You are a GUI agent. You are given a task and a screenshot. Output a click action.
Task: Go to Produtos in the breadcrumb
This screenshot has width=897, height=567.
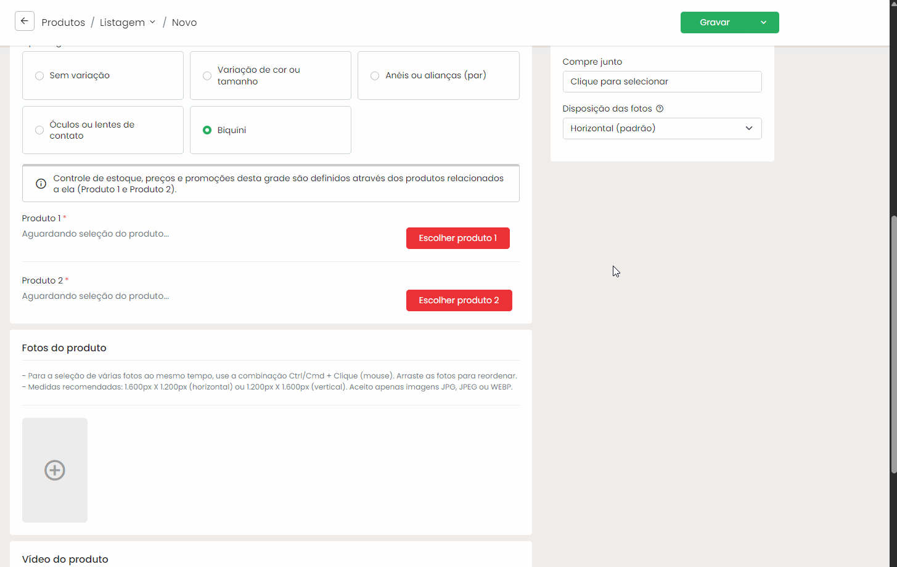[63, 22]
